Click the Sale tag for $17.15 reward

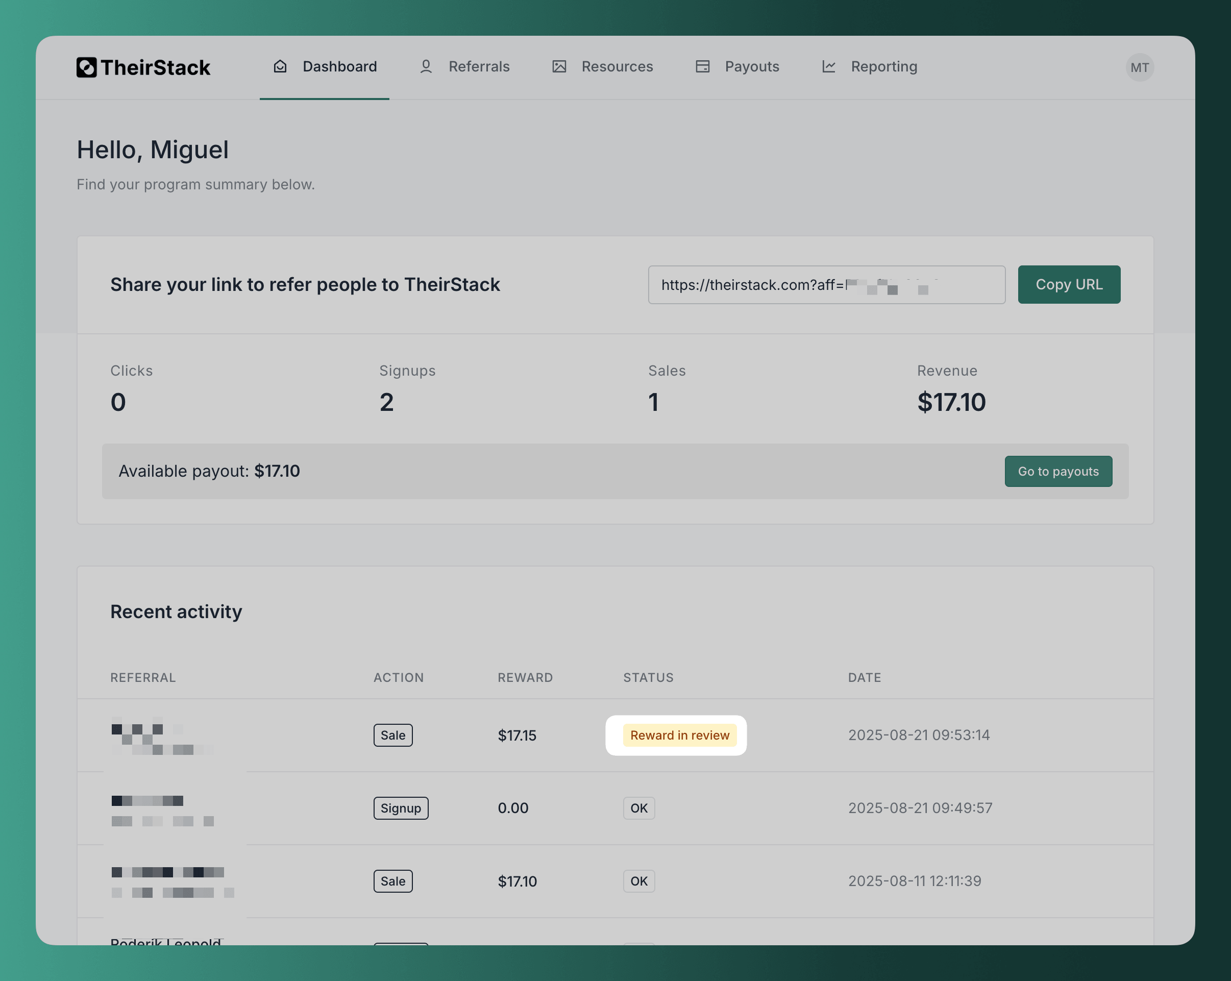(x=393, y=735)
